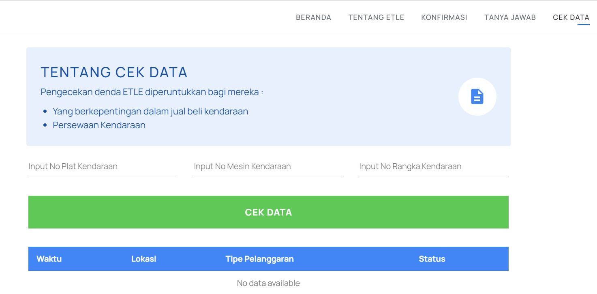Click the Lokasi column header
This screenshot has width=597, height=294.
pos(143,259)
